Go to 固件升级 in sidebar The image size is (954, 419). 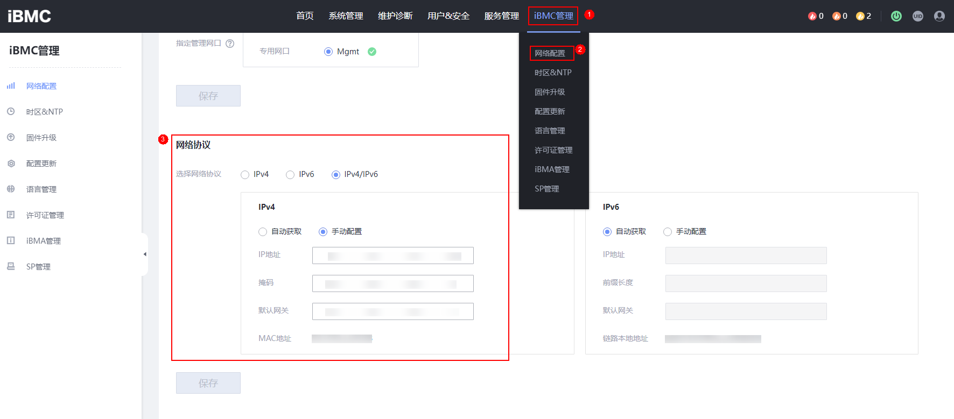coord(41,138)
